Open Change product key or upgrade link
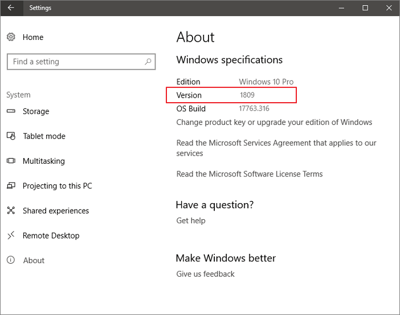 tap(274, 122)
